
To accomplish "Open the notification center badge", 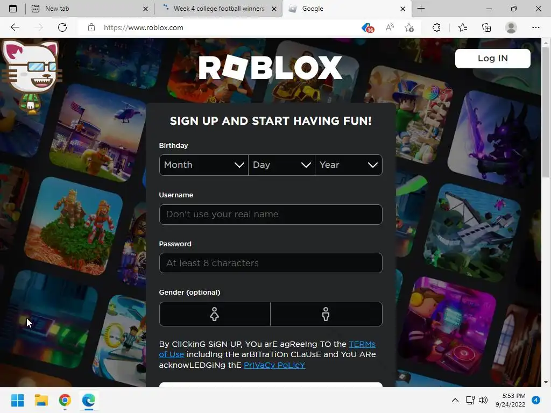I will click(536, 400).
